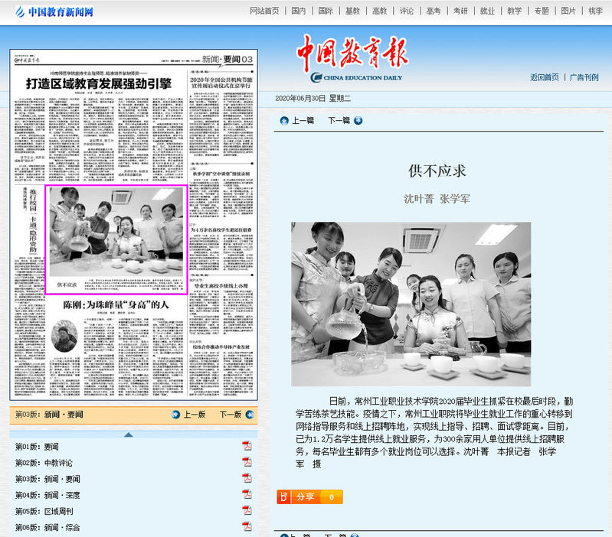Screen dimensions: 612x537
Task: Click the blue right-arrow icon beside 下一篇
Action: tap(358, 121)
